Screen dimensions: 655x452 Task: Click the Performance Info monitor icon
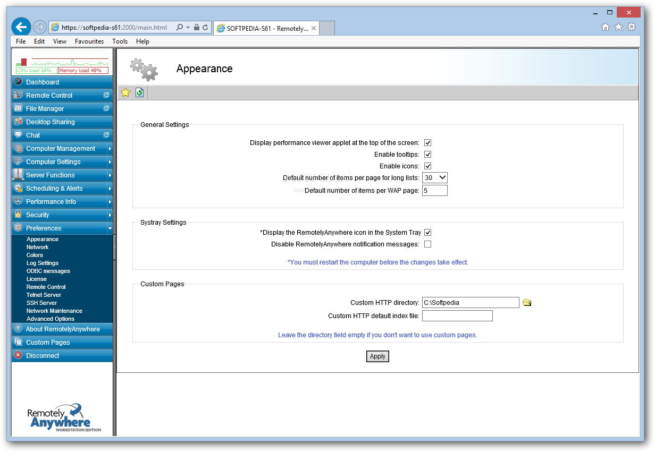(18, 201)
